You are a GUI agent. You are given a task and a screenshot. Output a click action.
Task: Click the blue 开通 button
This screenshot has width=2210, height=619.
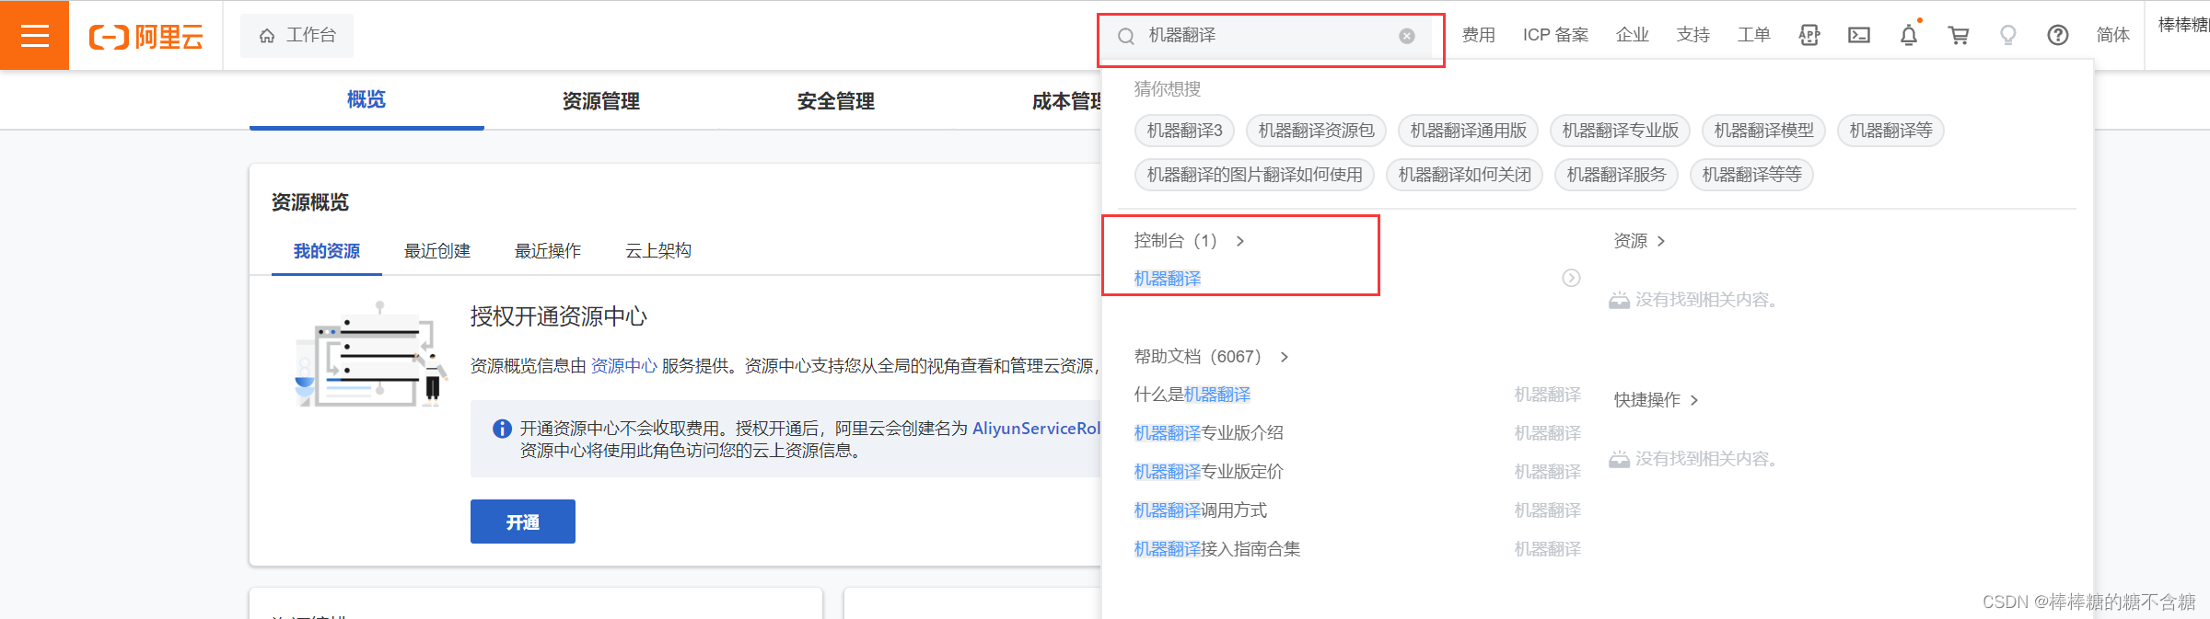point(523,522)
